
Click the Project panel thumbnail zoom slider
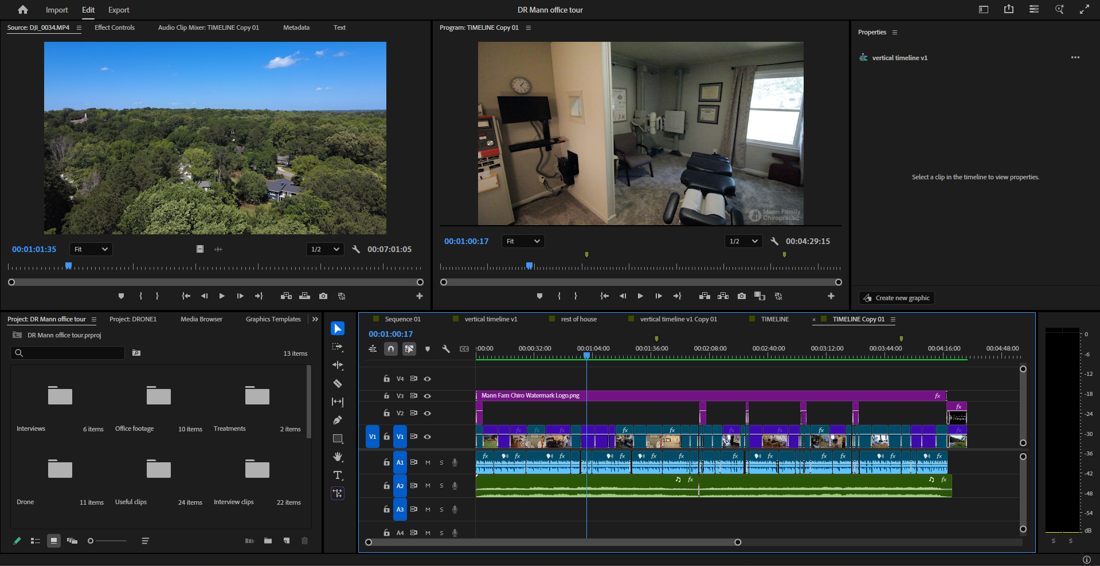coord(108,541)
